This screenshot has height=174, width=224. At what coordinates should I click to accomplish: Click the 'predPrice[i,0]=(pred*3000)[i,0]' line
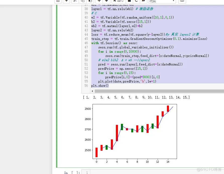(x=132, y=77)
